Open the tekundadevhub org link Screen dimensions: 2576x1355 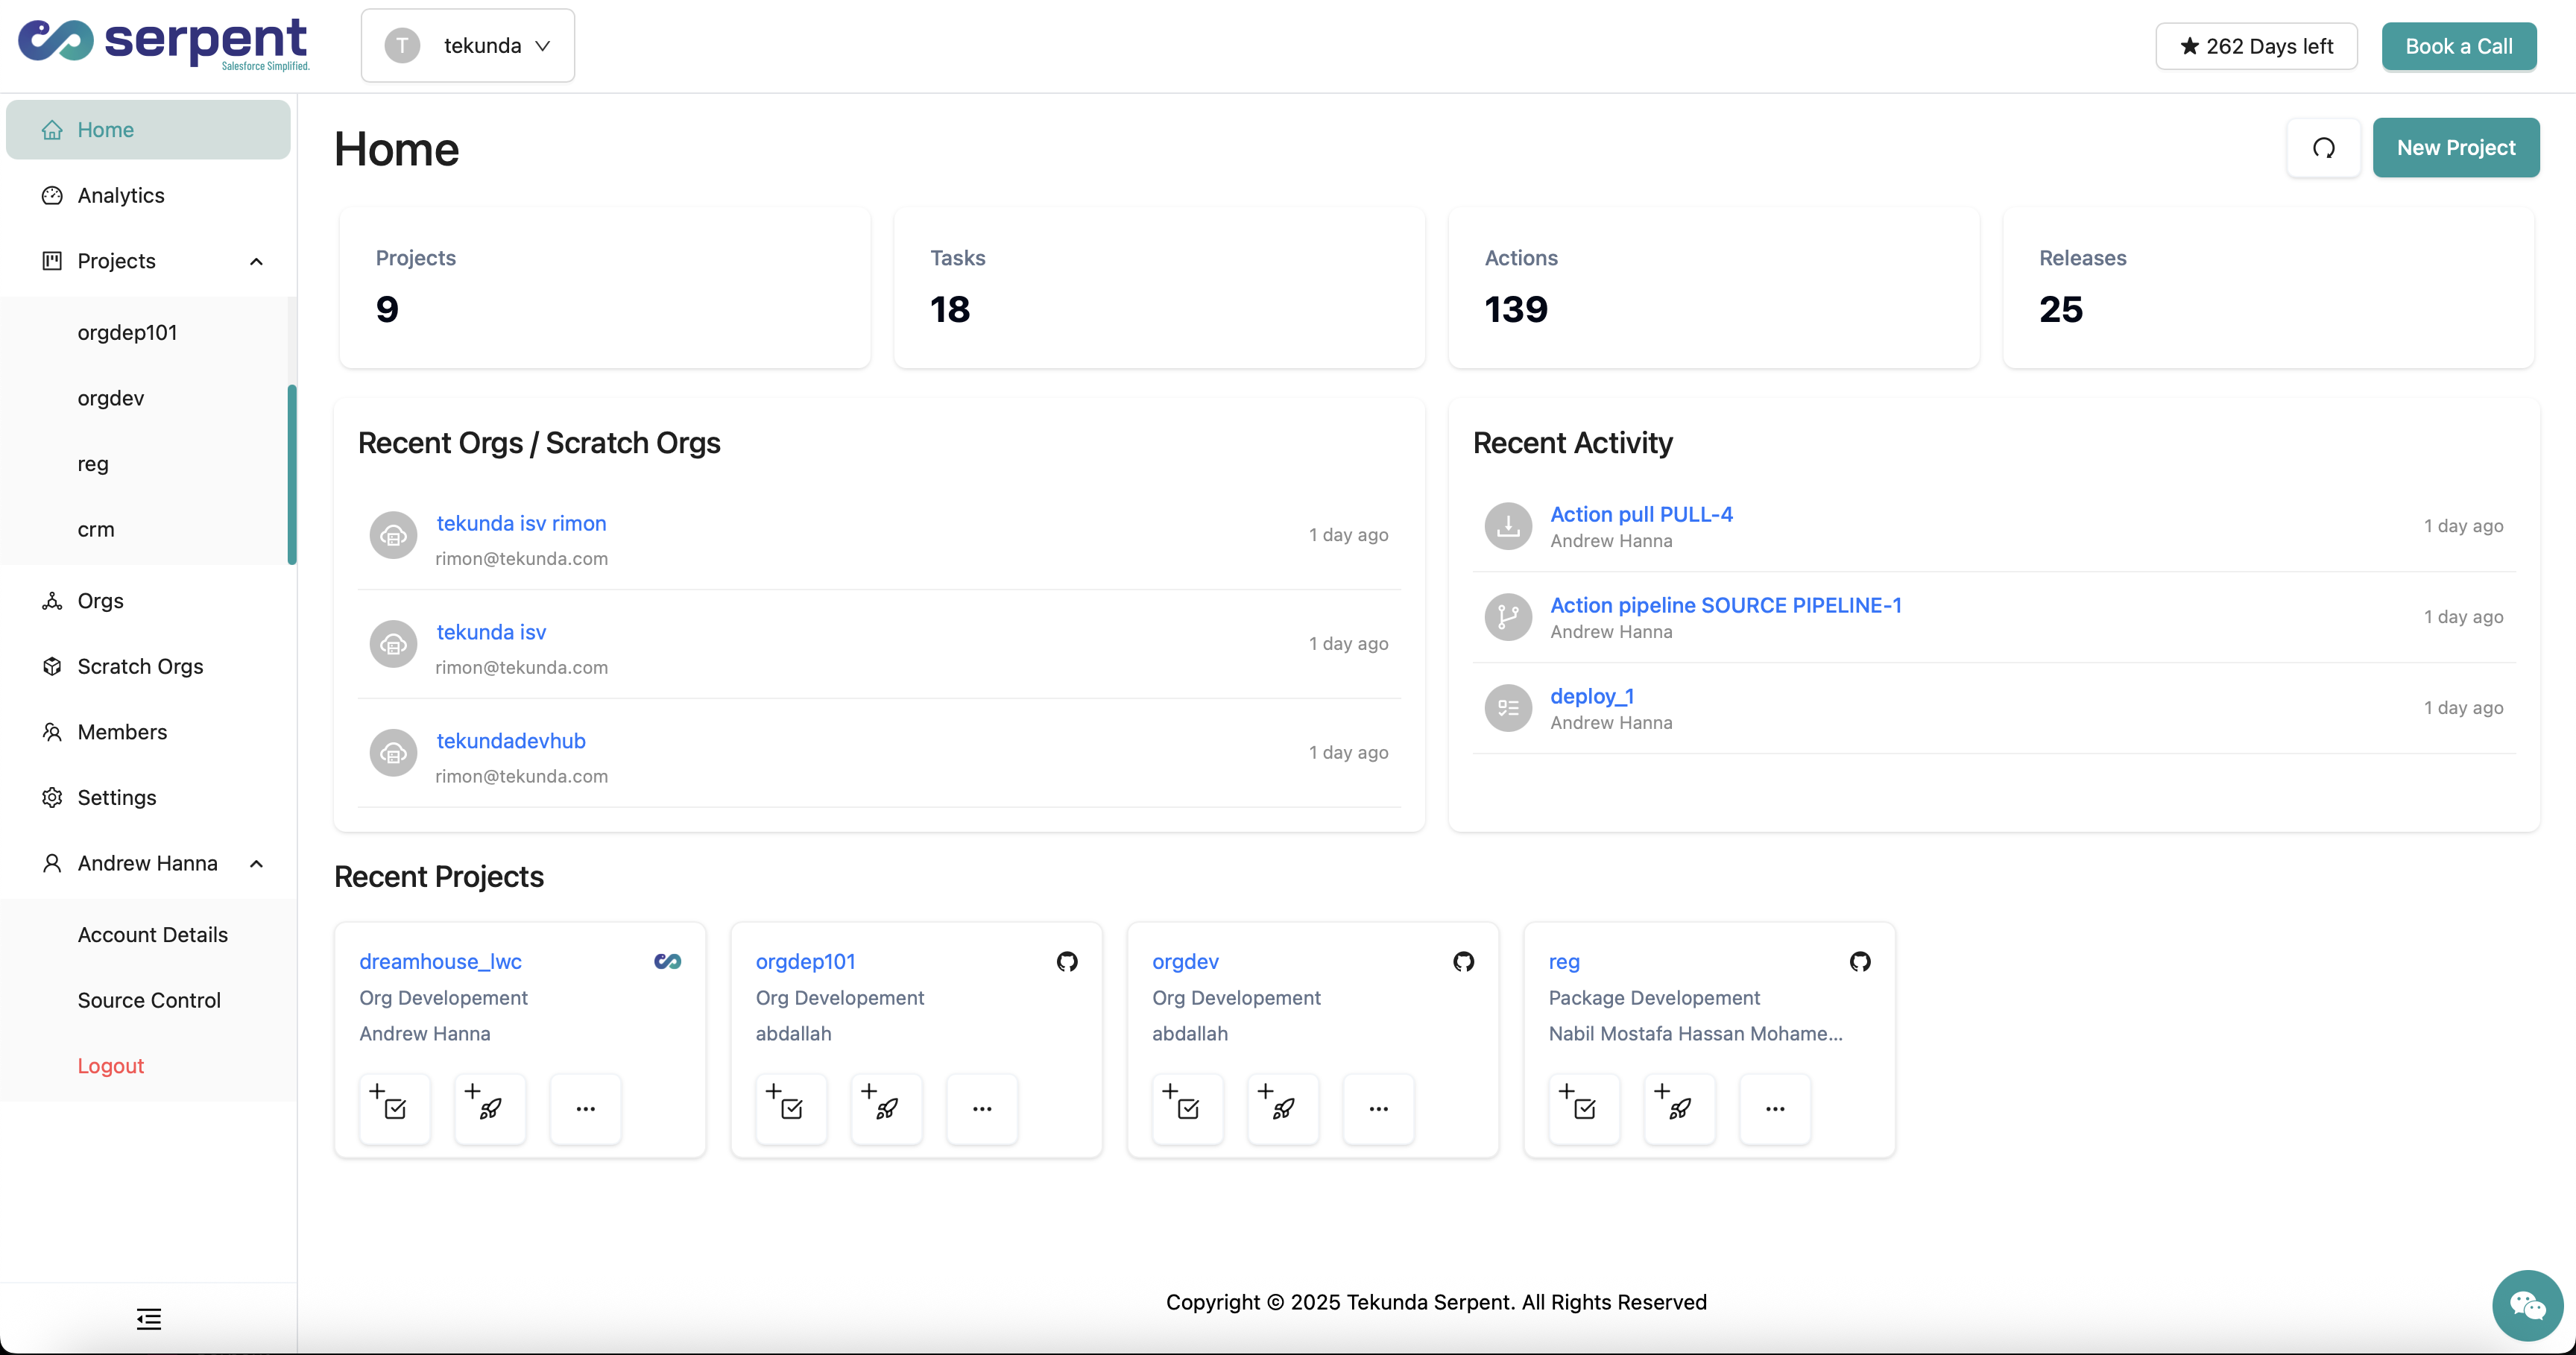(511, 741)
